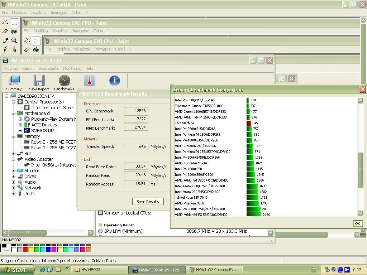
Task: Select the Brush tool in Paint
Action: coord(14,49)
